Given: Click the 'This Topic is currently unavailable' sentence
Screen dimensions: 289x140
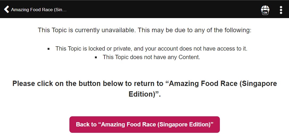Looking at the screenshot, I should (x=145, y=30).
